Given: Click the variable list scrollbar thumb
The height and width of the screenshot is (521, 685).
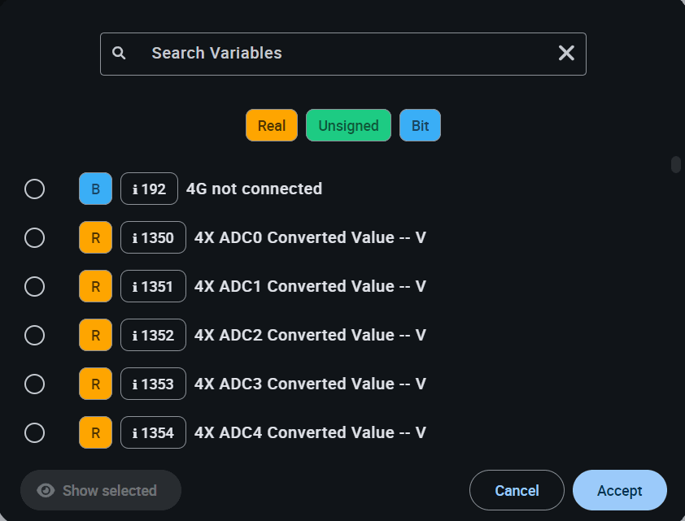Looking at the screenshot, I should [676, 164].
